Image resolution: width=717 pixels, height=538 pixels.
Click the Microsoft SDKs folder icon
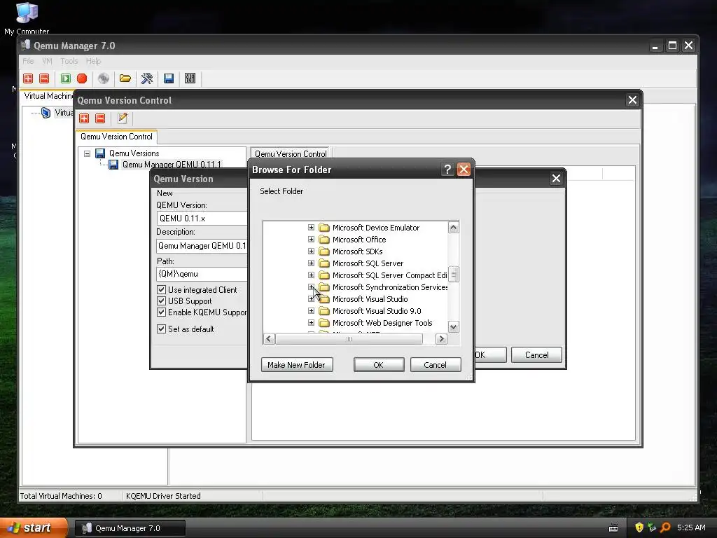click(324, 251)
